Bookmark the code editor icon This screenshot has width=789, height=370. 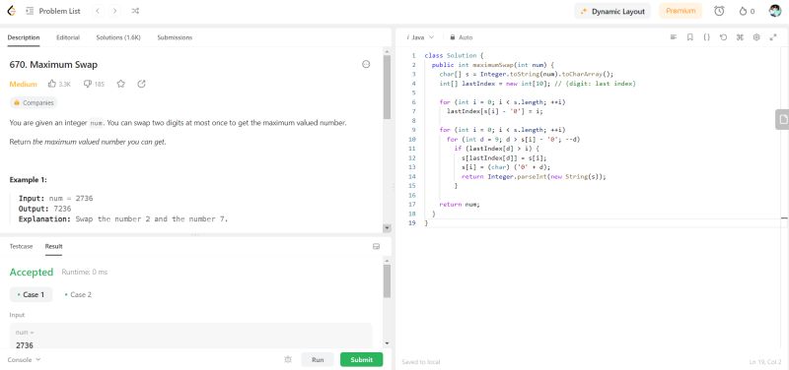coord(689,37)
